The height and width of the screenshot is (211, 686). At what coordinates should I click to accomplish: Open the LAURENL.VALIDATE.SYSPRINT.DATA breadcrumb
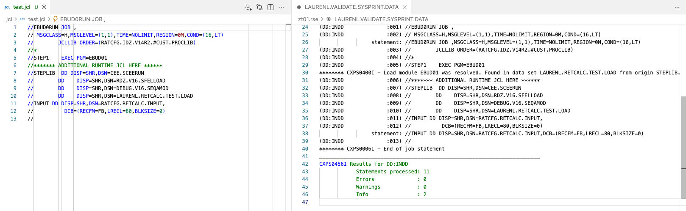click(x=381, y=19)
